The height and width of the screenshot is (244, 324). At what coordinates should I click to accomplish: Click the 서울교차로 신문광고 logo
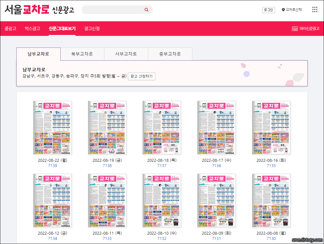pos(39,10)
